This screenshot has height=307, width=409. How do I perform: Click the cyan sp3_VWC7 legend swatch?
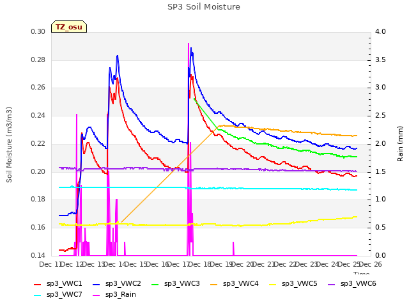coord(38,295)
